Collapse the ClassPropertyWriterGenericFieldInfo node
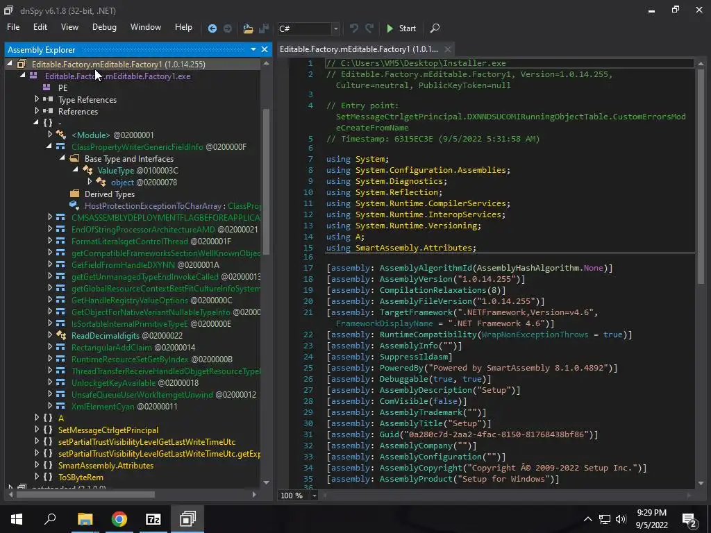 [49, 146]
